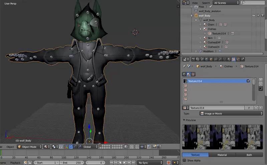
Task: Open the Object Mode dropdown
Action: pyautogui.click(x=29, y=147)
